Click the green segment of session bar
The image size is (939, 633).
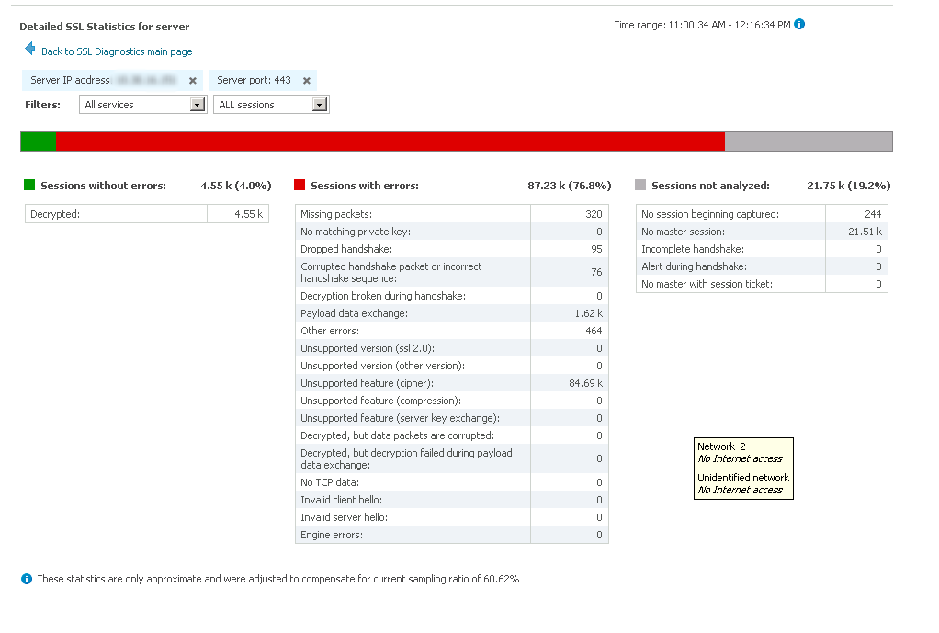click(x=39, y=141)
